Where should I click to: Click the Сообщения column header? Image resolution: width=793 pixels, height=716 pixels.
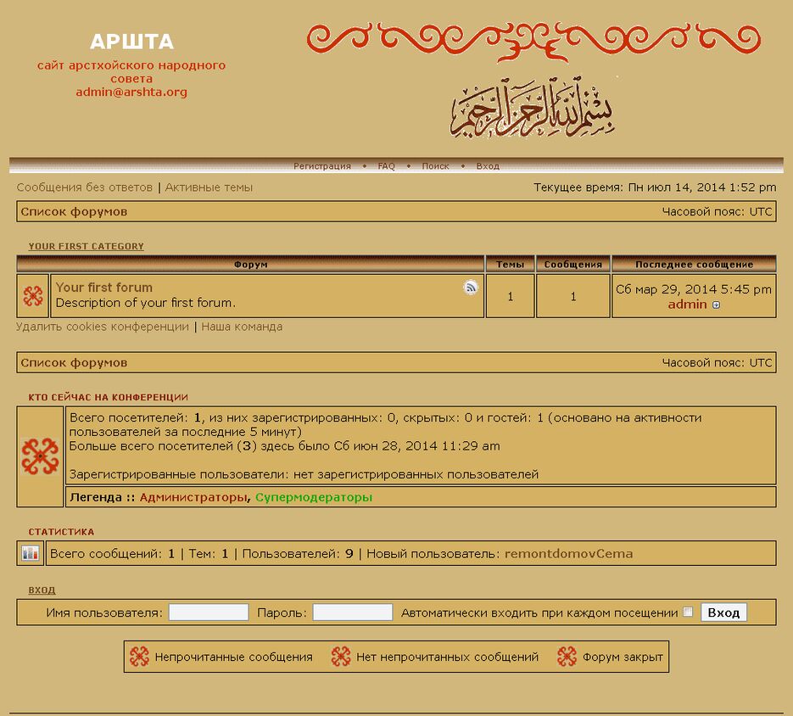tap(573, 264)
